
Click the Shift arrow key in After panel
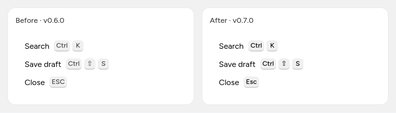click(284, 64)
